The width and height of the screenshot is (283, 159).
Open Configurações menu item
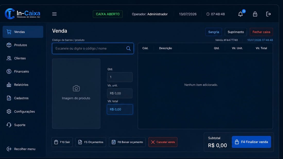click(23, 111)
